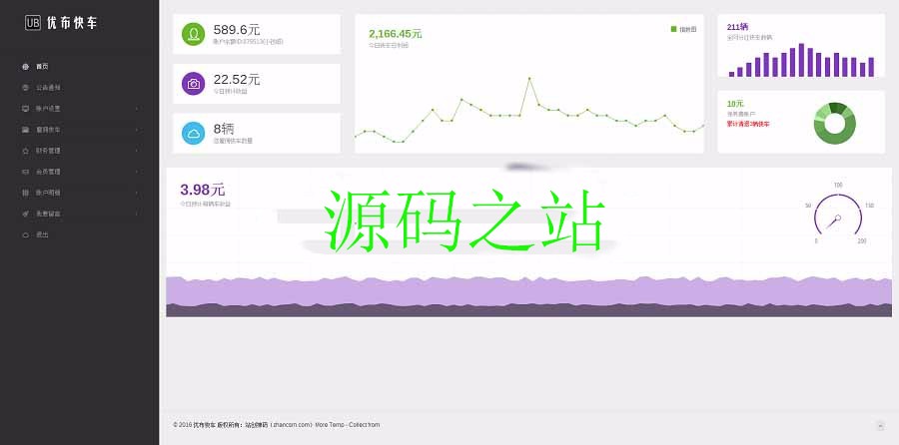Screen dimensions: 899x445
Task: Expand arrow on the rocket-icon menu row
Action: pyautogui.click(x=137, y=214)
